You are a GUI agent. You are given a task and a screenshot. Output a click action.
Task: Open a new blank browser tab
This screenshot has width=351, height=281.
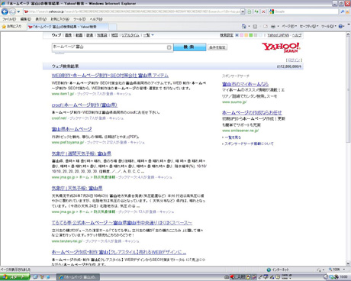tap(113, 27)
